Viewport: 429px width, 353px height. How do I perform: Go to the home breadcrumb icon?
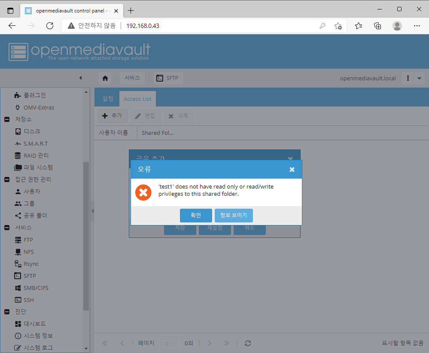105,78
